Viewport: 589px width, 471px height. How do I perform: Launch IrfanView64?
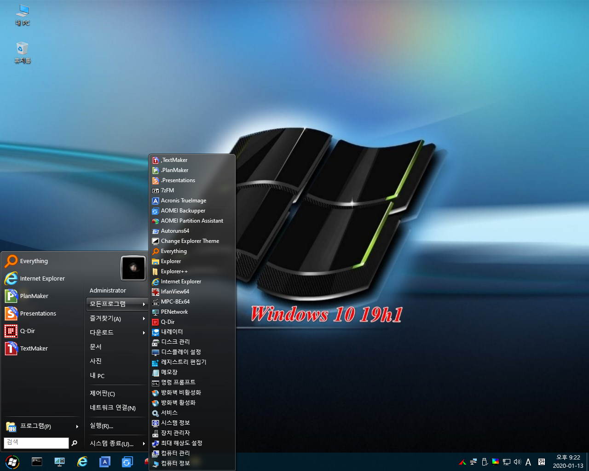coord(192,292)
